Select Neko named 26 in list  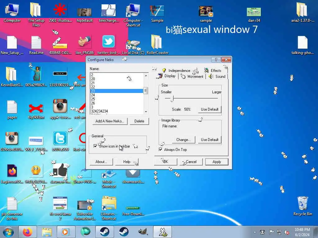pos(117,103)
